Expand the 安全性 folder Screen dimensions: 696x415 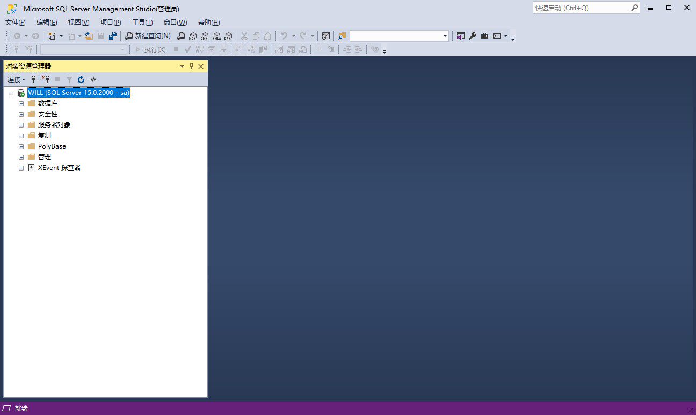pos(21,114)
